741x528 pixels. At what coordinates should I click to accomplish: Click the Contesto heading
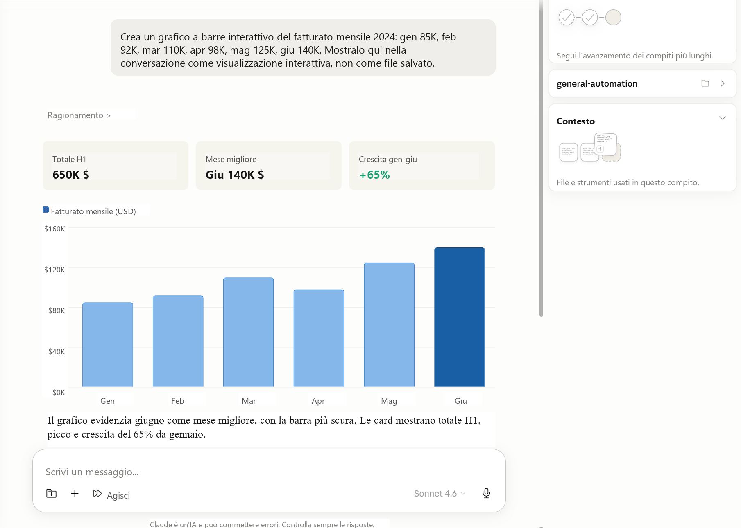576,121
